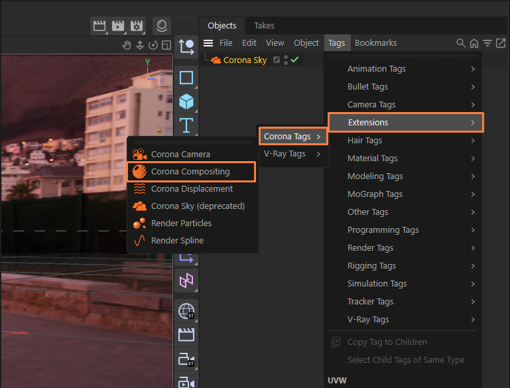Screen dimensions: 510x388
Task: Click the viewport zoom arrows icon
Action: click(140, 45)
